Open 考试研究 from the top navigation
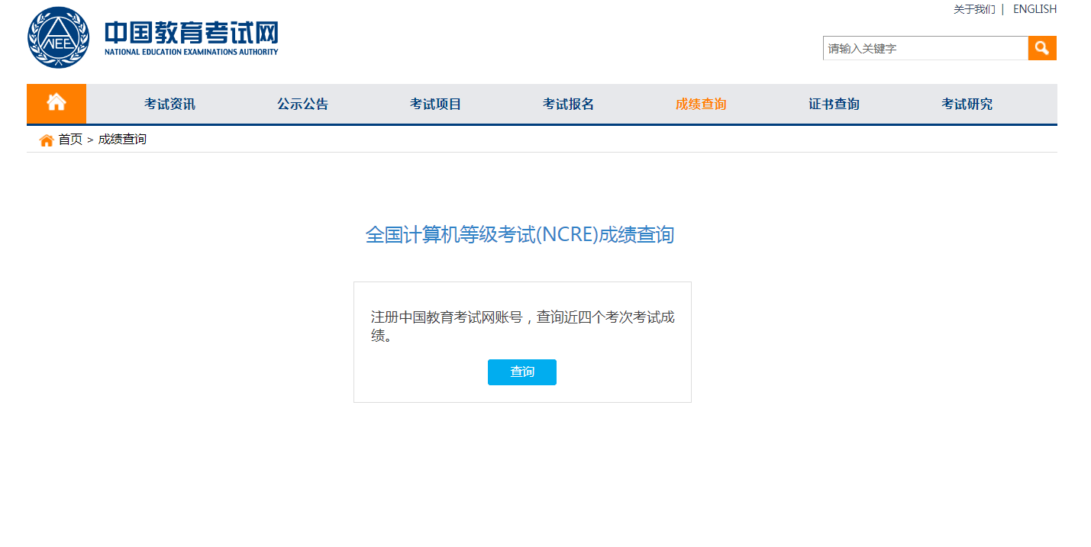1091x547 pixels. point(967,104)
